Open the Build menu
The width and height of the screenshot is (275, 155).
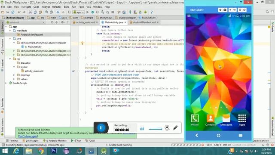66,7
